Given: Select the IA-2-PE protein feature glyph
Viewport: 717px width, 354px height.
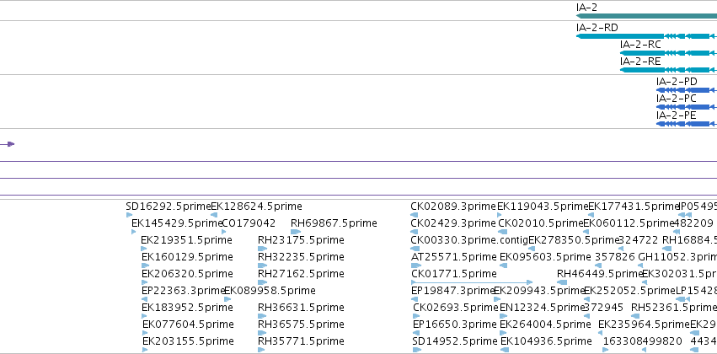Looking at the screenshot, I should click(687, 124).
